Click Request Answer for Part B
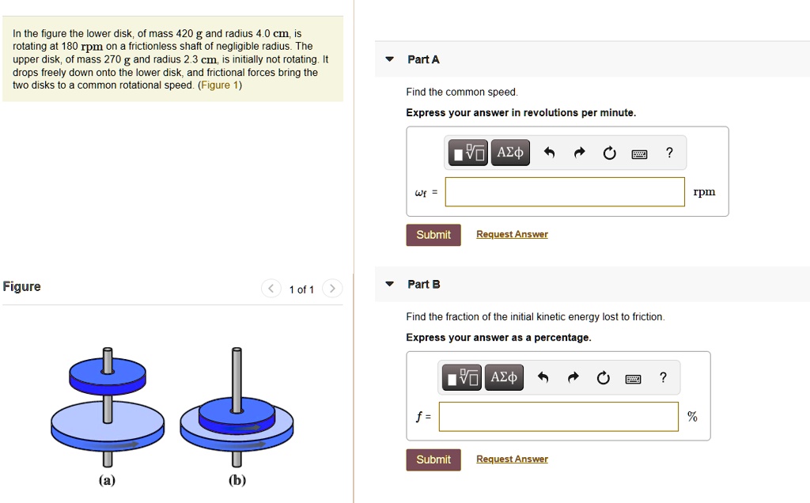 tap(511, 459)
